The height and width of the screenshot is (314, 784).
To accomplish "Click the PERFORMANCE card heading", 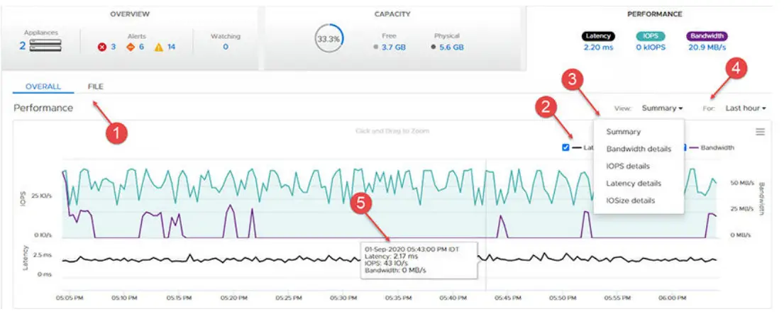I will pyautogui.click(x=654, y=14).
